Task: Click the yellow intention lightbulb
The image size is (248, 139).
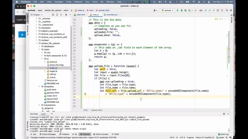Action: click(85, 94)
